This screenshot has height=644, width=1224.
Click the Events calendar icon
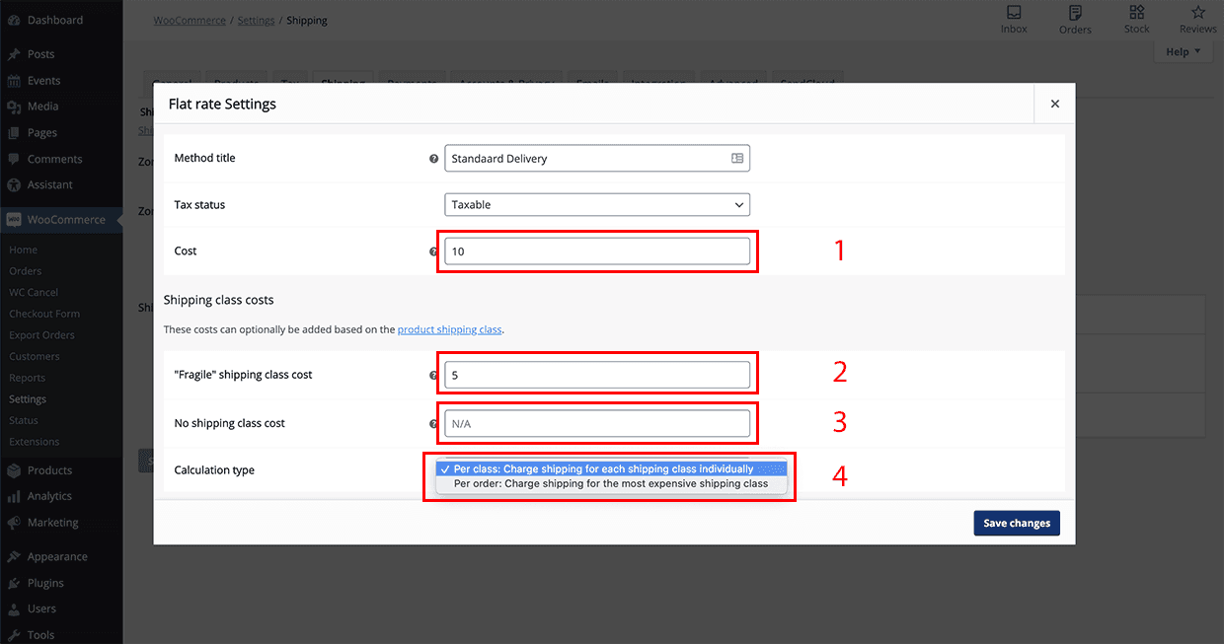pyautogui.click(x=13, y=81)
